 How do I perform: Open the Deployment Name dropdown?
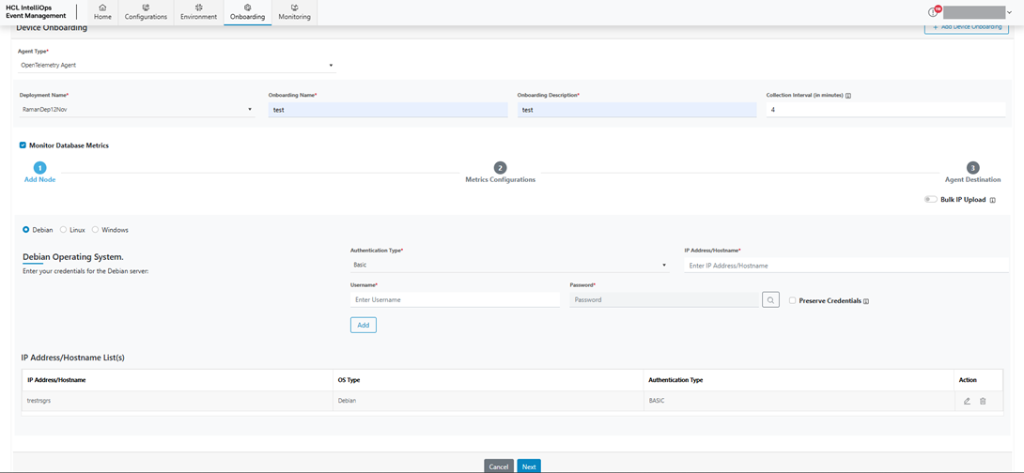[x=136, y=110]
